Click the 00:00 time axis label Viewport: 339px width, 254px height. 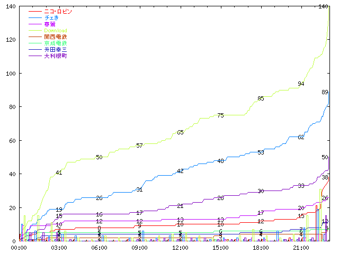pyautogui.click(x=20, y=247)
